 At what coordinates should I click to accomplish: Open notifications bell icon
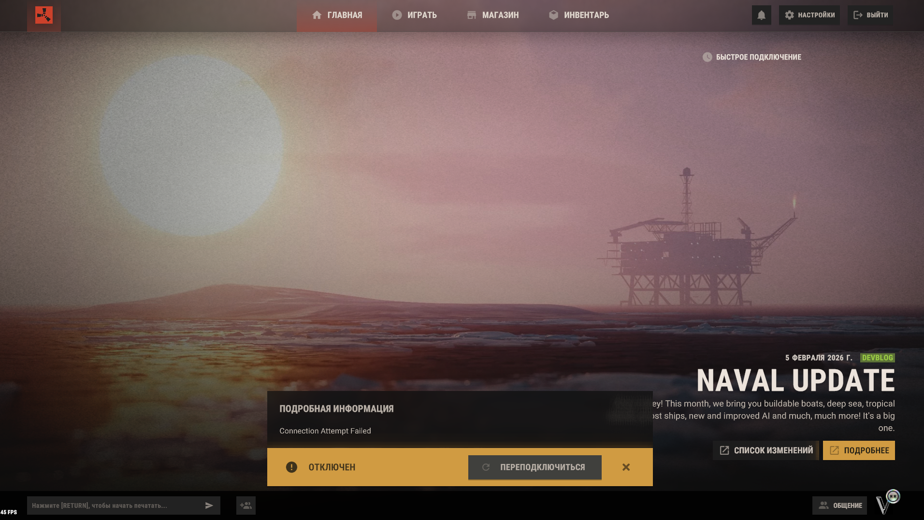[761, 15]
